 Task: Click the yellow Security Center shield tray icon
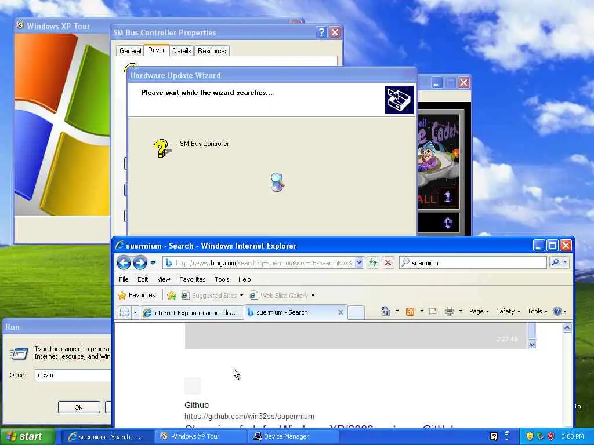point(530,436)
